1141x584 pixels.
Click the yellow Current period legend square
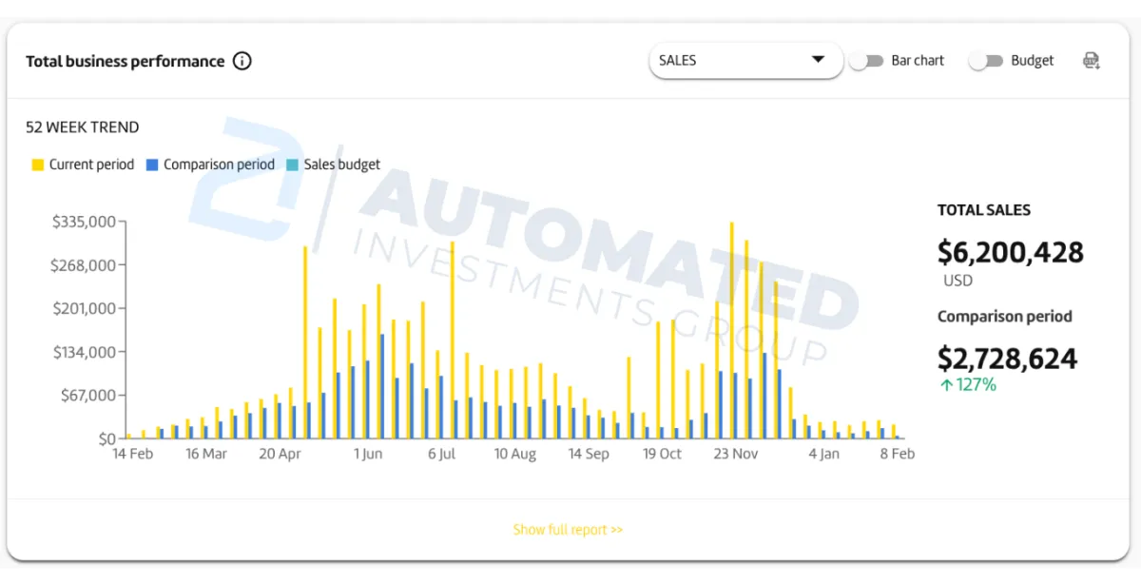[x=38, y=165]
